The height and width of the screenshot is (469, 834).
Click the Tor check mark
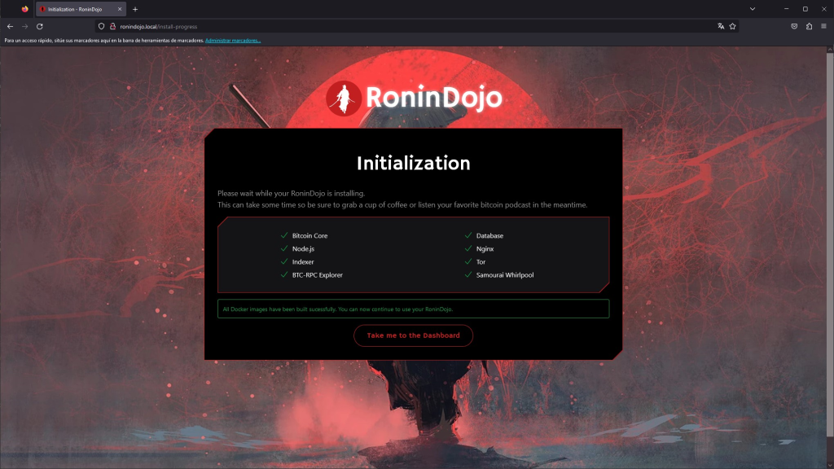pyautogui.click(x=468, y=261)
